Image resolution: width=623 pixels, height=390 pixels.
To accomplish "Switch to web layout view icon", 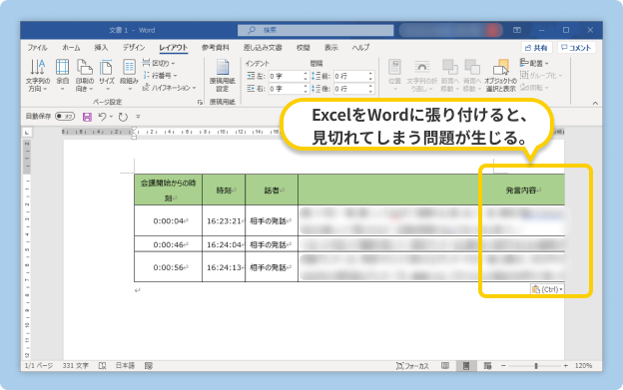I will pyautogui.click(x=487, y=366).
